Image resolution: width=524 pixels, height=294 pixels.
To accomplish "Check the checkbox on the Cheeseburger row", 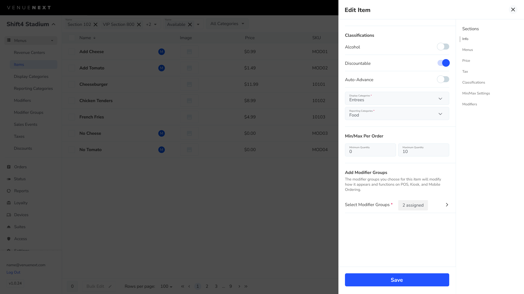I will pyautogui.click(x=72, y=84).
